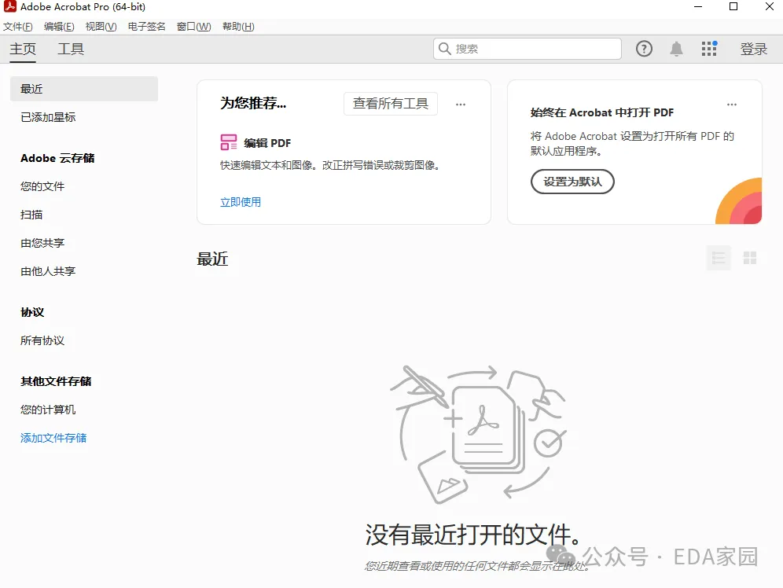783x588 pixels.
Task: Open the 帮助(H) menu
Action: [238, 27]
